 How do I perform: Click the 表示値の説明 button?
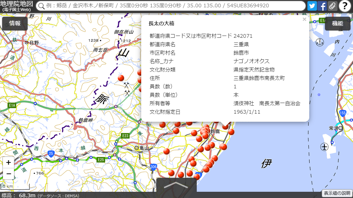click(x=337, y=193)
